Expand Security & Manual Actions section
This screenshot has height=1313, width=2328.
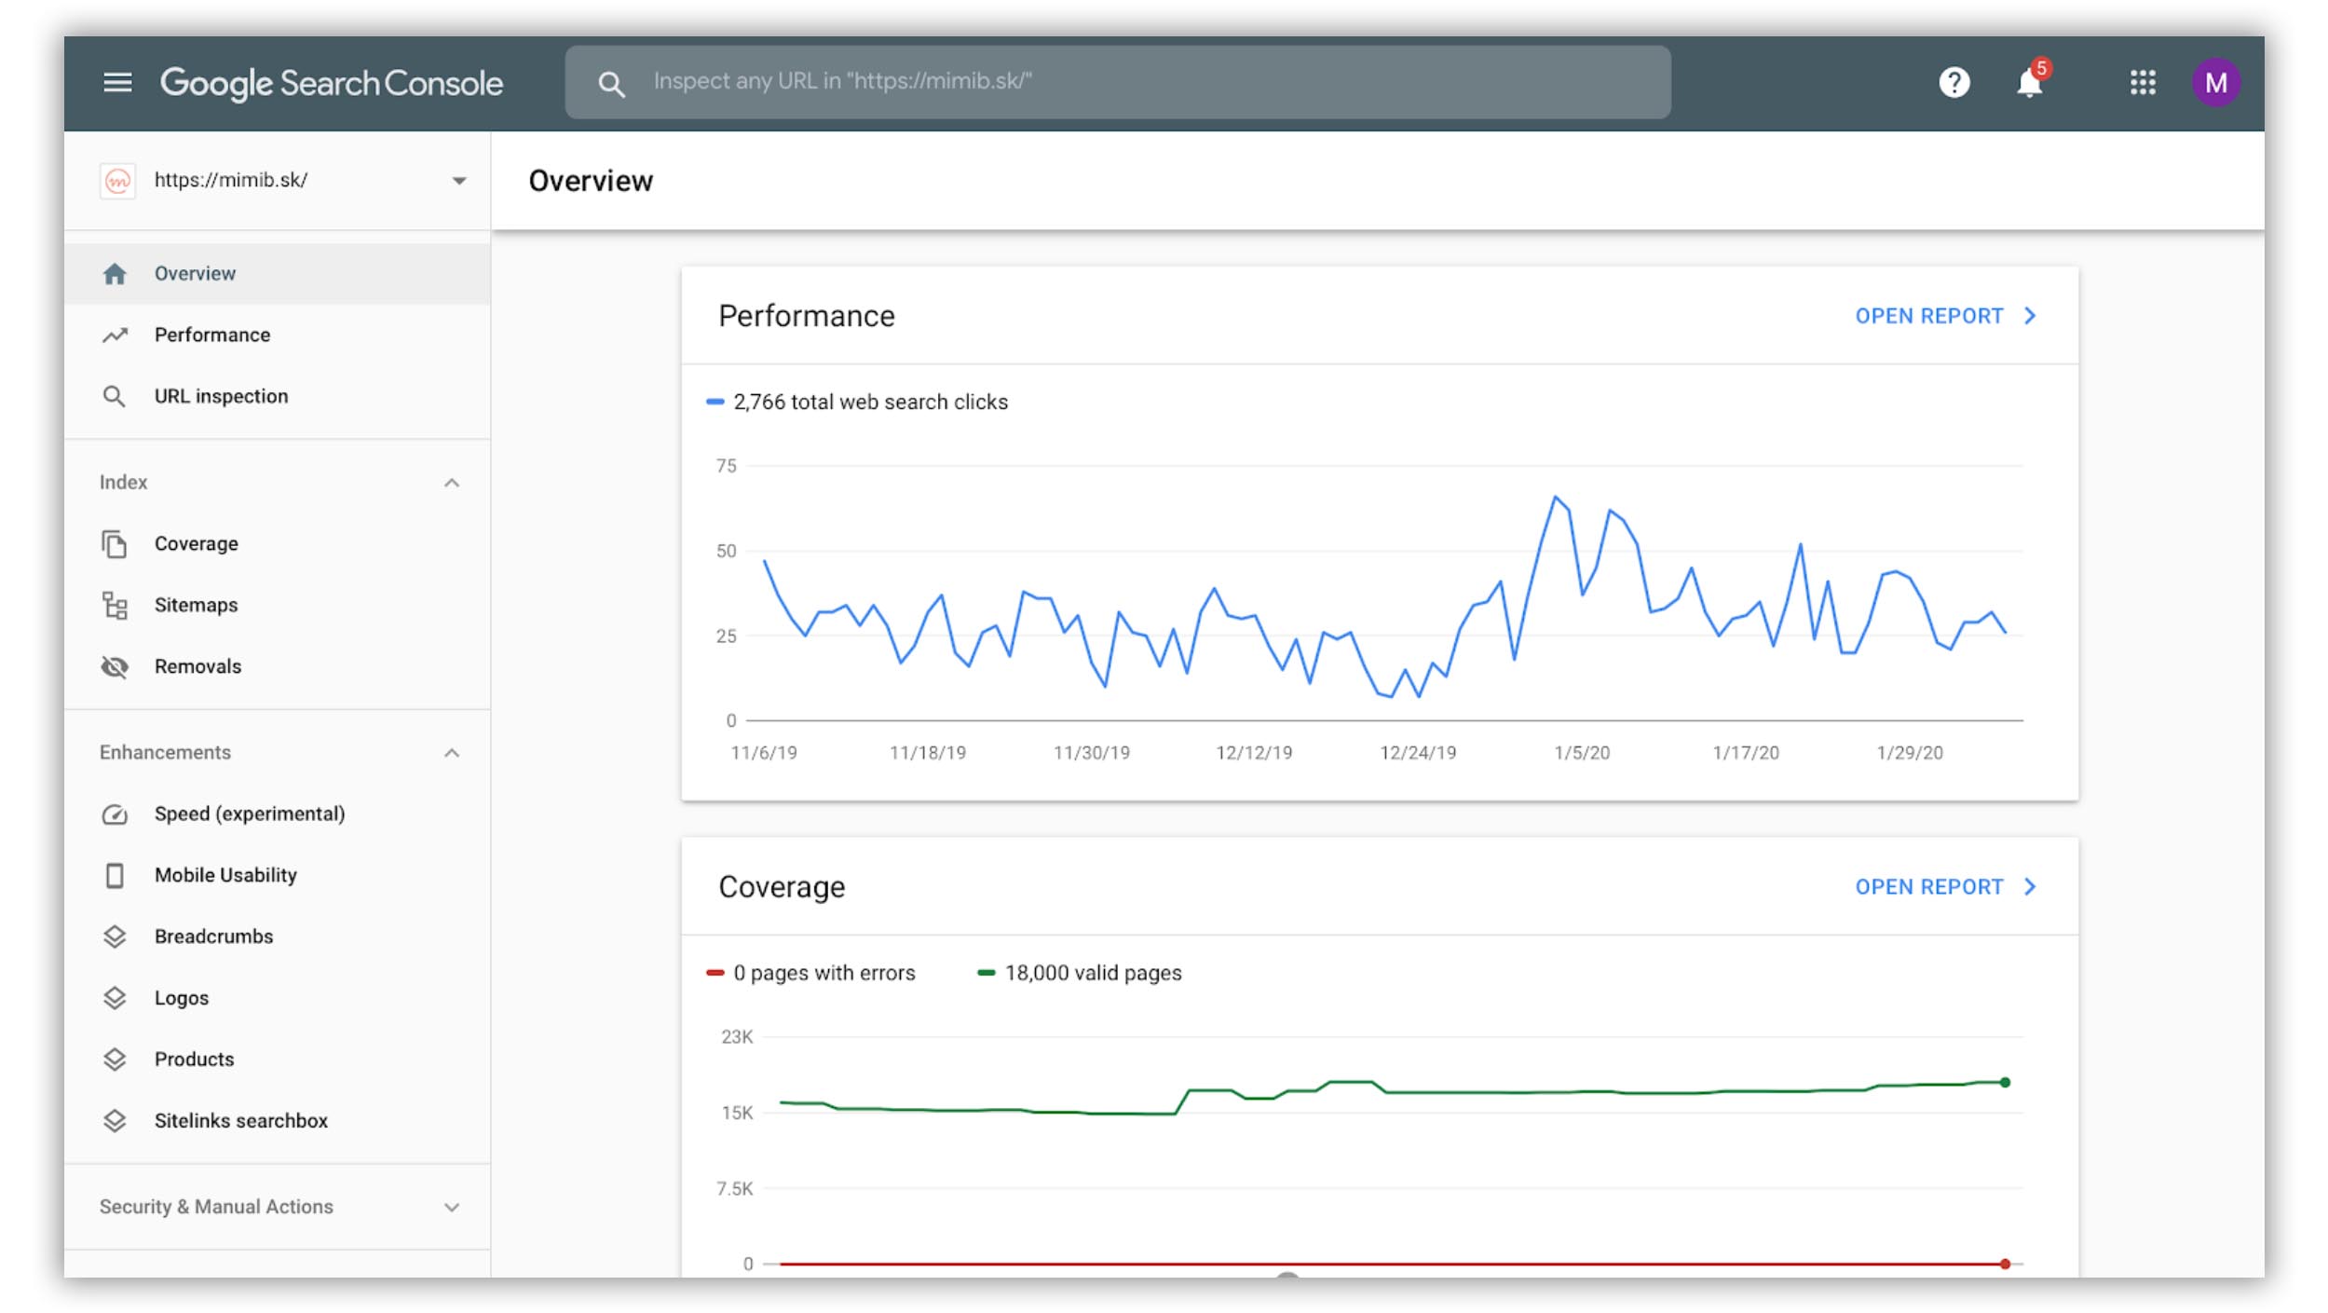[x=452, y=1208]
